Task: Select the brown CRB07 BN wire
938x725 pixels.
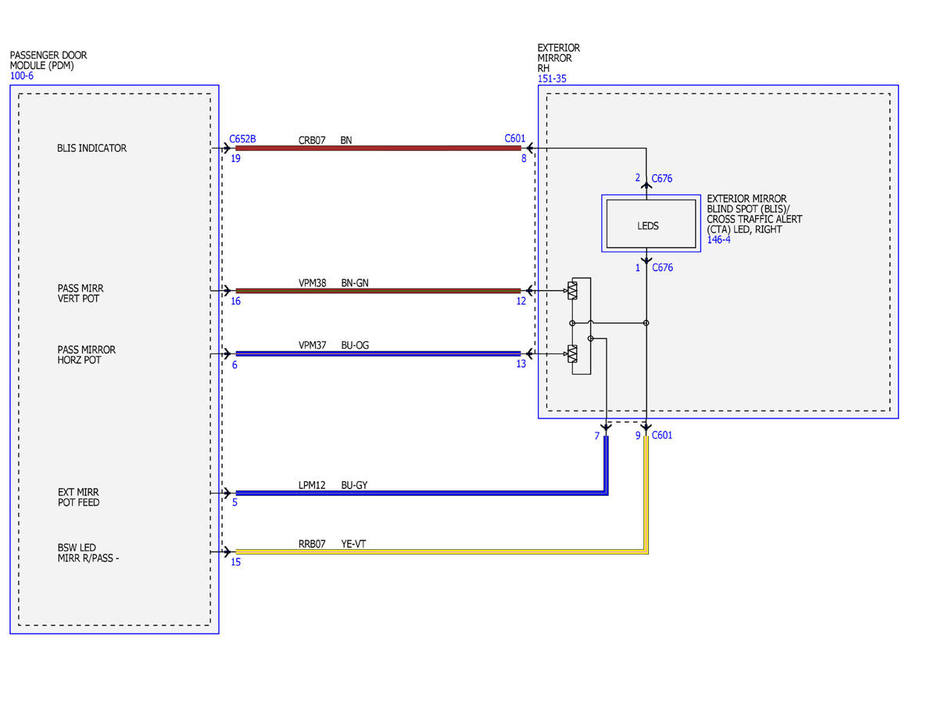Action: point(378,147)
